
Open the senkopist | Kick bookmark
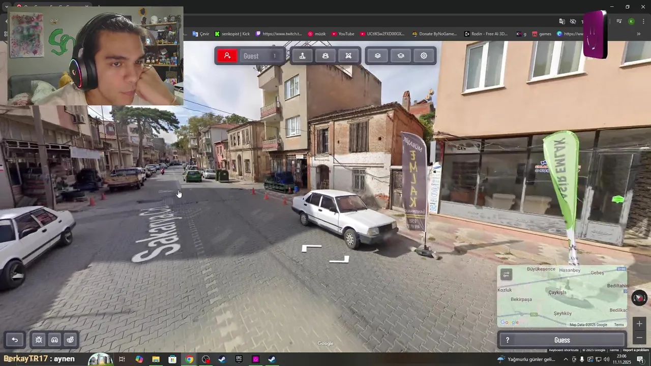tap(232, 34)
